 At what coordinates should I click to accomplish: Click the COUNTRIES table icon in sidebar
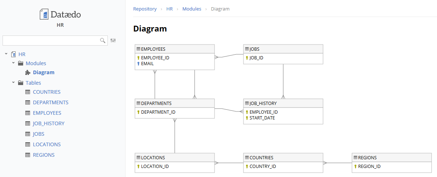28,92
